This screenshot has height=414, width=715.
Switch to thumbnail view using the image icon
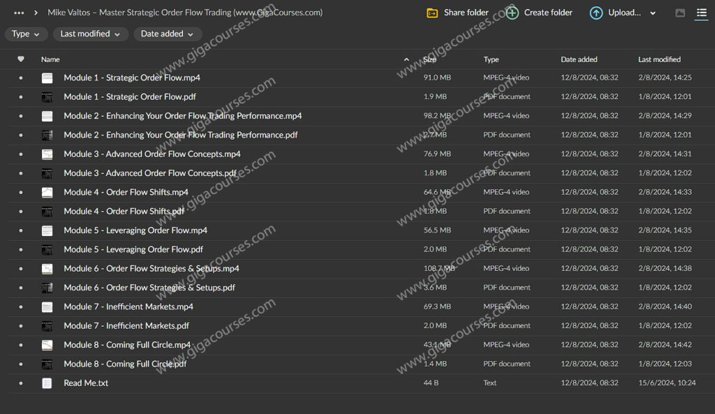click(679, 13)
